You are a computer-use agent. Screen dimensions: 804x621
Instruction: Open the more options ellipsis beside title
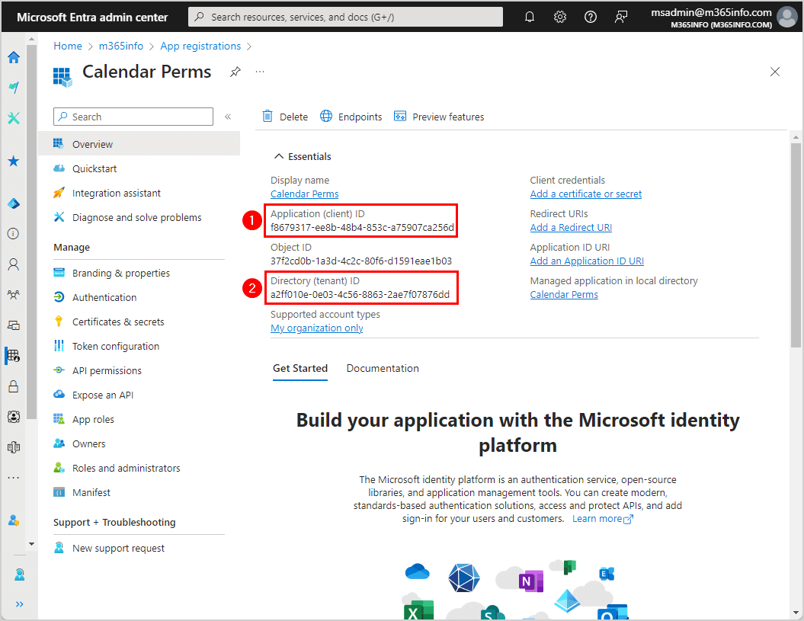click(x=260, y=72)
